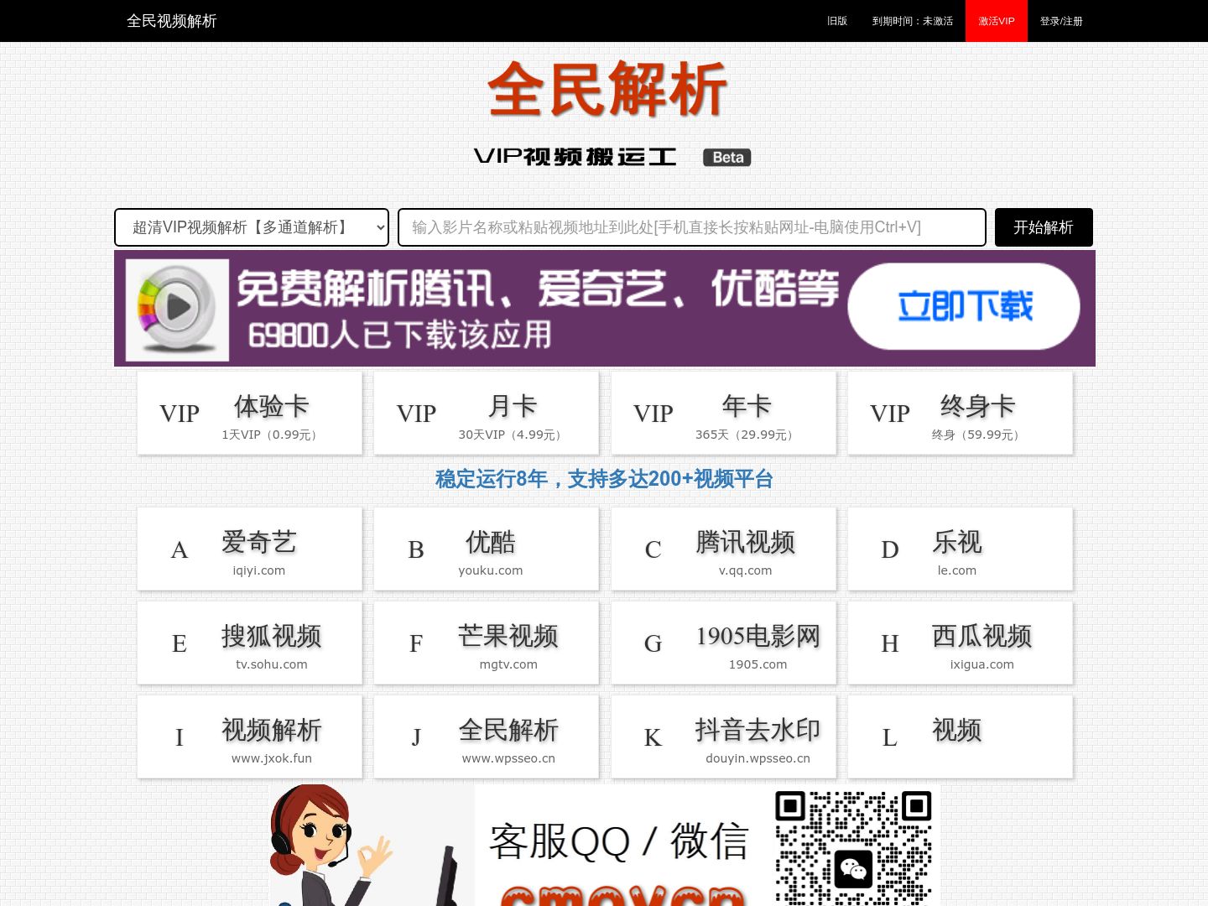The height and width of the screenshot is (906, 1208).
Task: Open the 视频解析 www.jxok.fun card
Action: pyautogui.click(x=250, y=737)
